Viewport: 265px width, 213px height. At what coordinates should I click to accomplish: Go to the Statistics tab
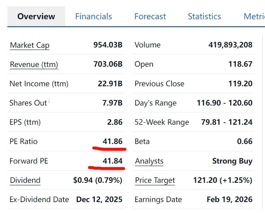[204, 16]
